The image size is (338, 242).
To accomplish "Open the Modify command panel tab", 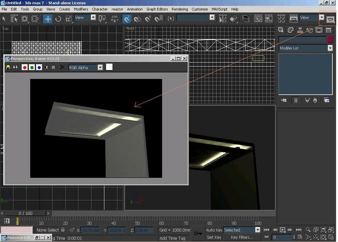I will click(x=291, y=30).
